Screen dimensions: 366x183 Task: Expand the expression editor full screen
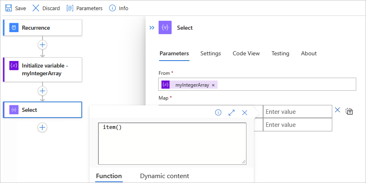[x=231, y=113]
